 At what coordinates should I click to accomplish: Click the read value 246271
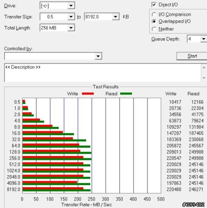click(196, 189)
